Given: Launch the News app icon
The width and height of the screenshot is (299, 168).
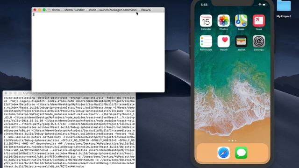Looking at the screenshot, I should [259, 21].
